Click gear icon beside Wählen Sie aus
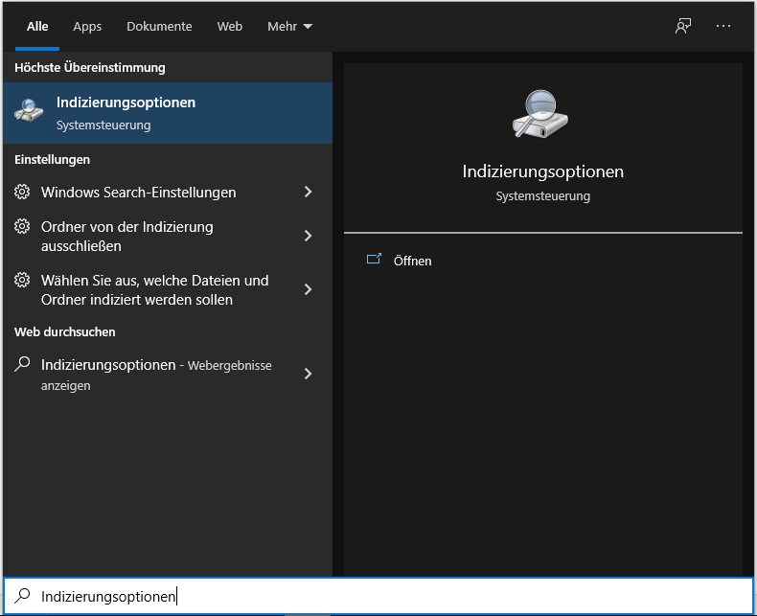The height and width of the screenshot is (616, 757). pos(22,280)
